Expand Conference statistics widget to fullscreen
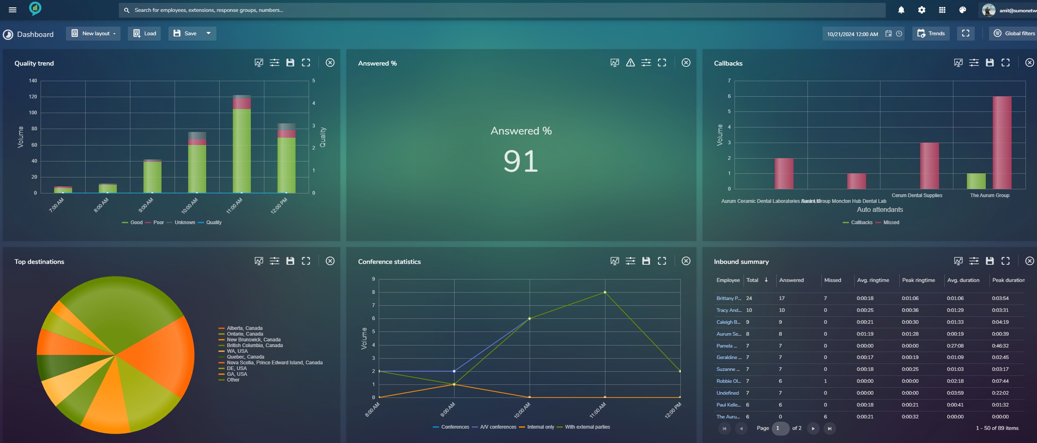The image size is (1037, 443). click(x=662, y=261)
